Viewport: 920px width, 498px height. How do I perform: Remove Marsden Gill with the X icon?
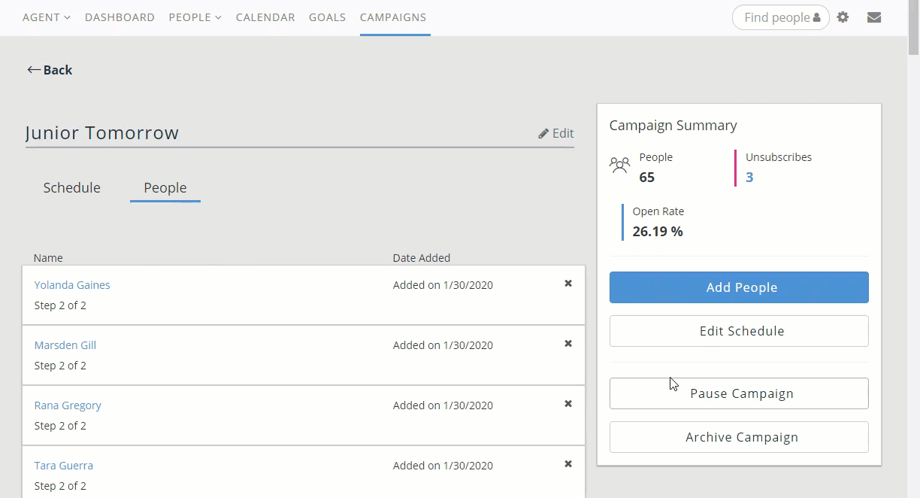[568, 344]
